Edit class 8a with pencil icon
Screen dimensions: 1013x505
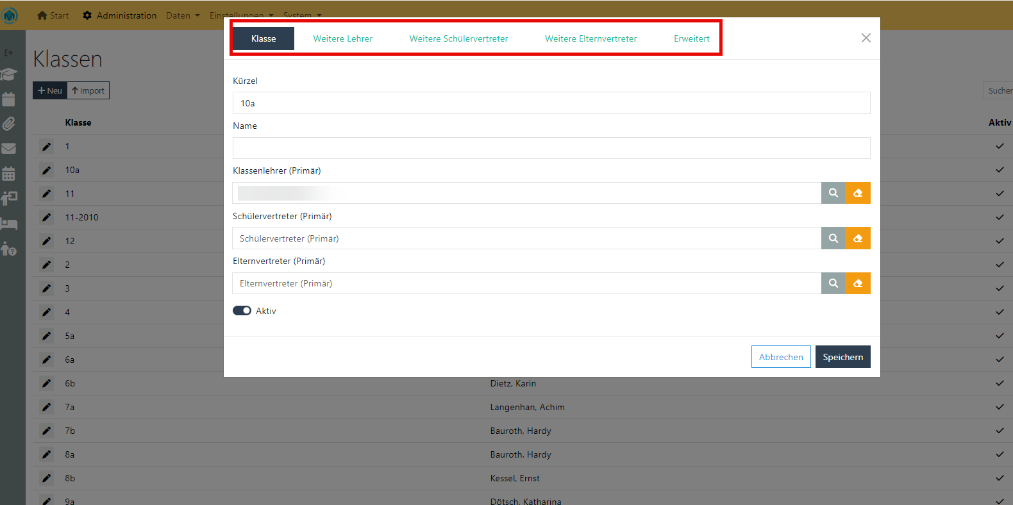[x=46, y=455]
